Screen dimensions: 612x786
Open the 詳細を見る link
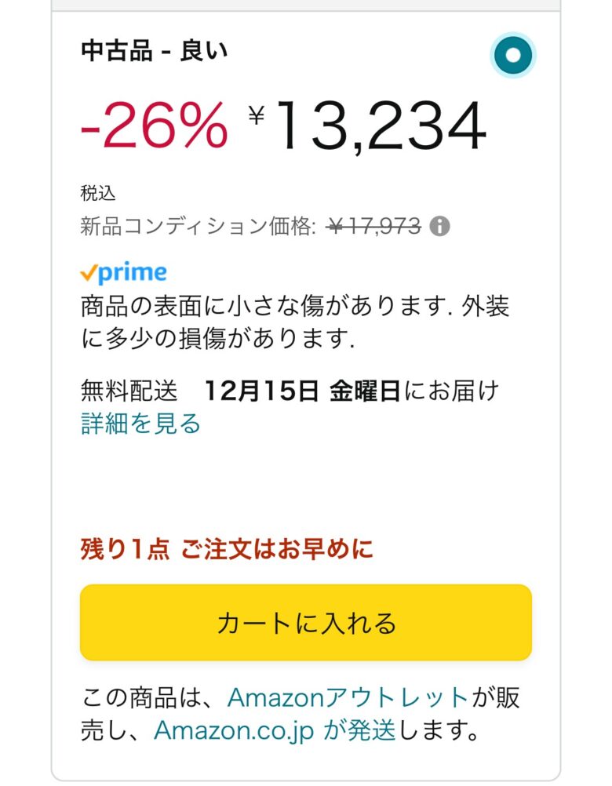pyautogui.click(x=140, y=424)
